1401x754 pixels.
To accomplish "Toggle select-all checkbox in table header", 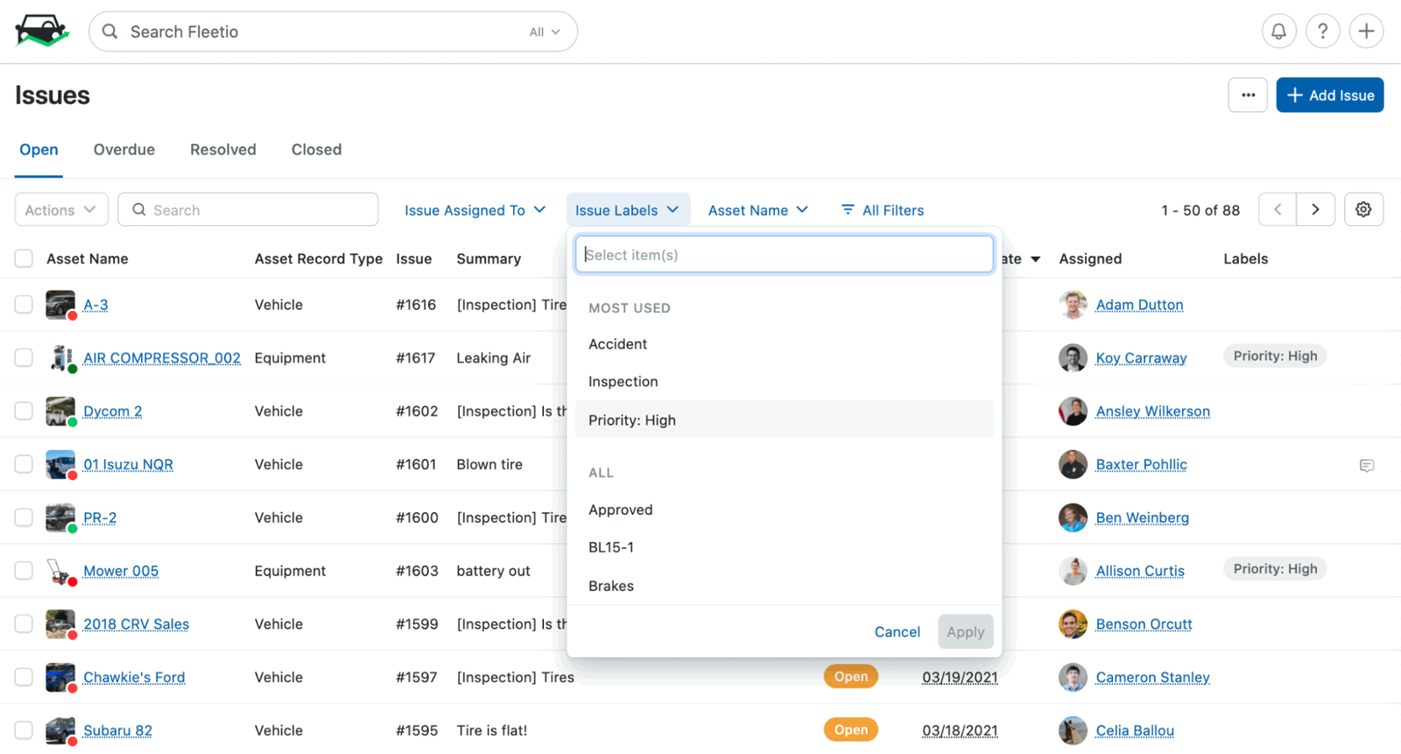I will pyautogui.click(x=24, y=258).
